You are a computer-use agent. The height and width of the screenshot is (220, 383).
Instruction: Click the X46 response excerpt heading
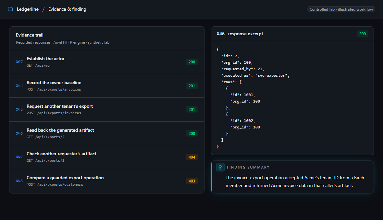(240, 34)
